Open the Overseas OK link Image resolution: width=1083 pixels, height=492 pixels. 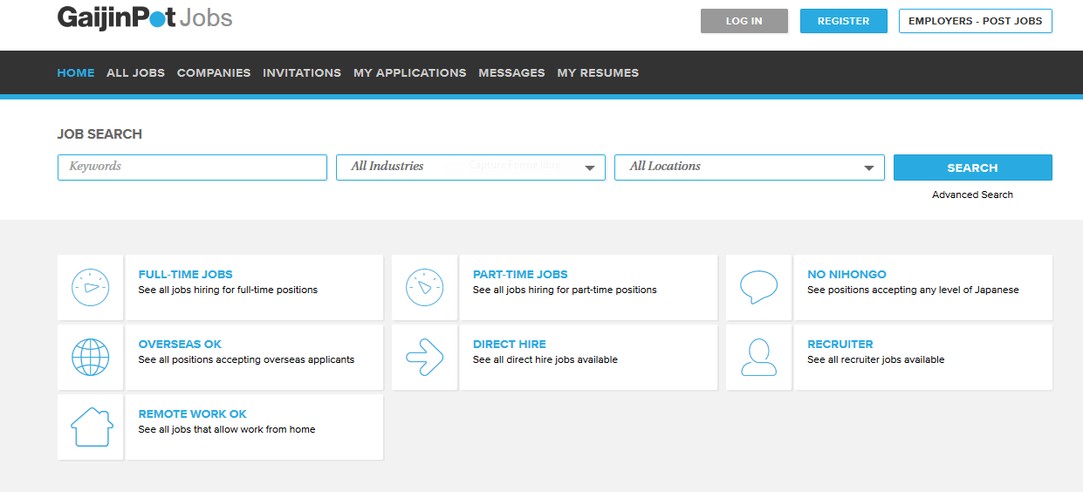pyautogui.click(x=180, y=344)
